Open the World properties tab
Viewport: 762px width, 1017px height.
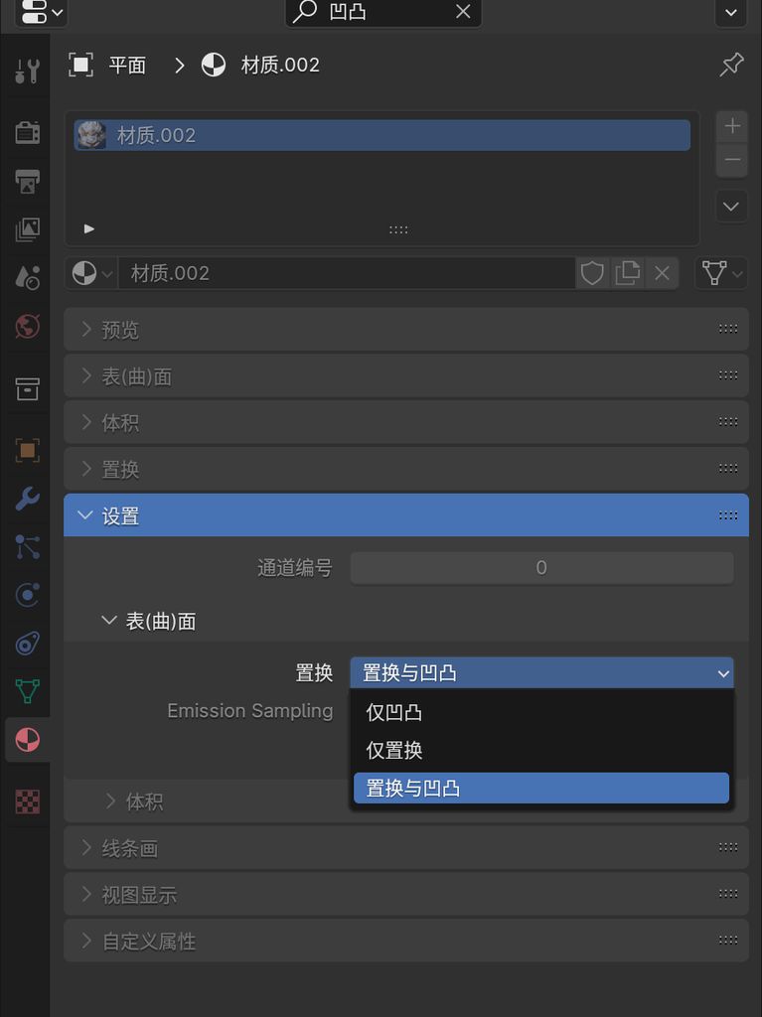pyautogui.click(x=27, y=326)
